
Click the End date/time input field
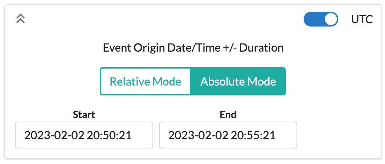pos(228,135)
